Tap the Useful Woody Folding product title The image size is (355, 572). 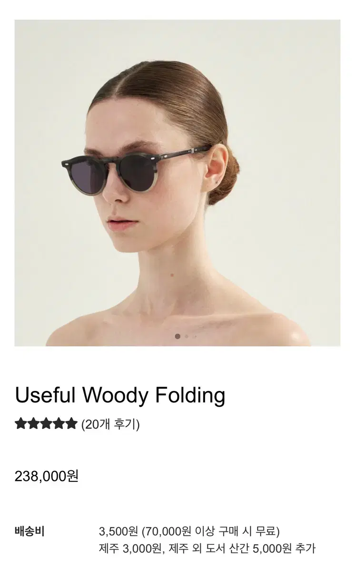coord(120,395)
